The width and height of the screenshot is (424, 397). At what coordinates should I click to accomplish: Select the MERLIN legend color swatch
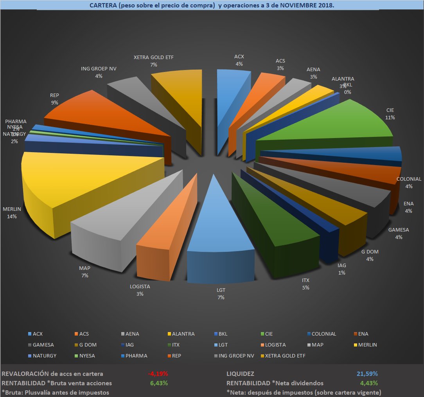point(356,345)
